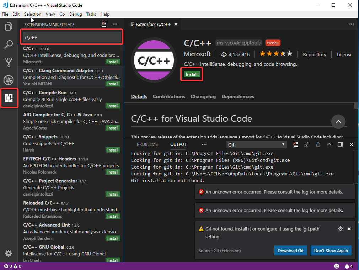Open the Selection menu

click(x=33, y=14)
